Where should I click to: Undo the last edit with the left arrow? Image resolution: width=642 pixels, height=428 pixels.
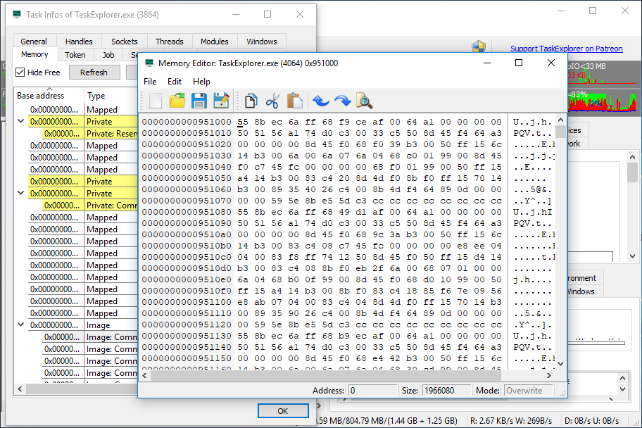coord(320,101)
